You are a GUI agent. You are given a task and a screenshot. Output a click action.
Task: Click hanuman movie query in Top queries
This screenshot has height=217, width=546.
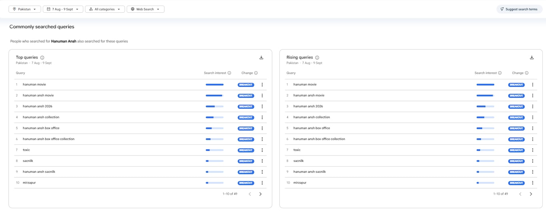pos(34,85)
